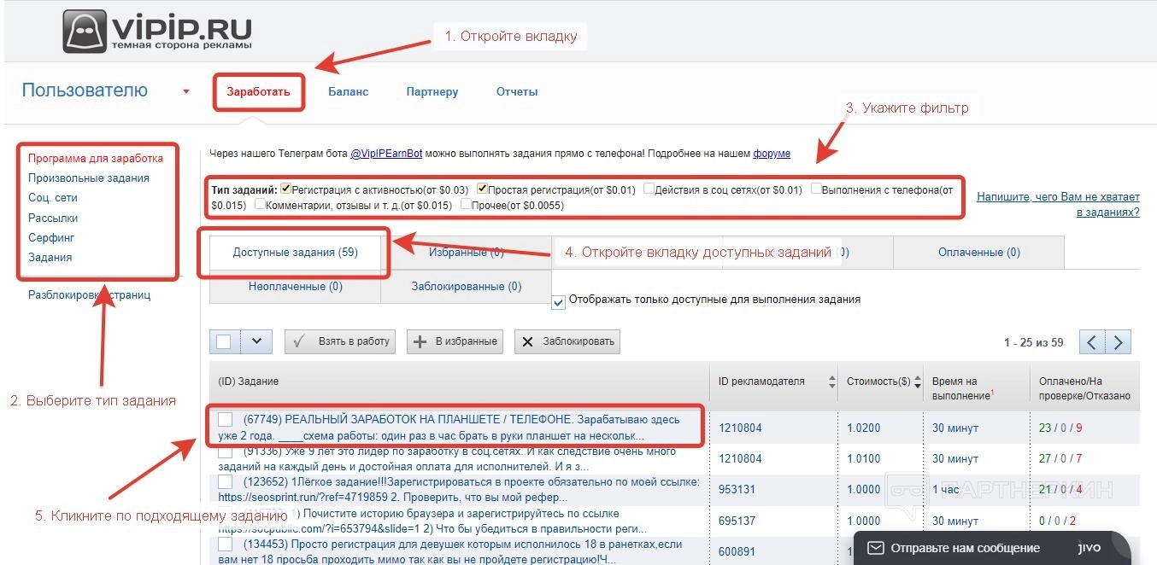
Task: Click Напишите, чего Вам не хватает link
Action: pos(1058,204)
